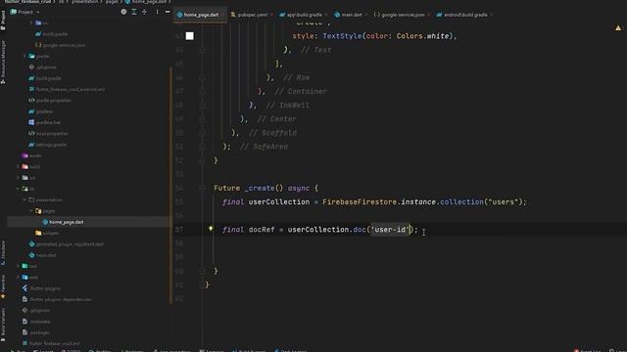Select gradlew.bat file in project tree
Viewport: 627px width, 352px height.
click(44, 122)
